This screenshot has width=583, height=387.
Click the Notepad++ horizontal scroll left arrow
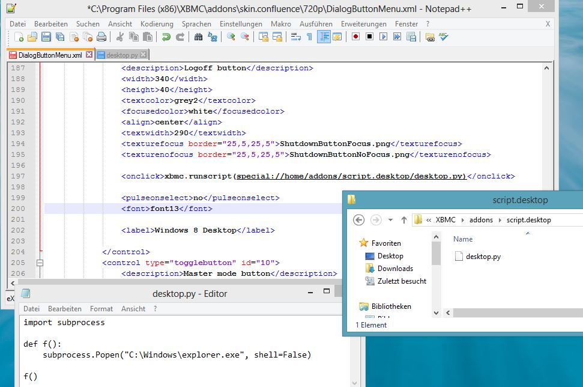click(13, 283)
